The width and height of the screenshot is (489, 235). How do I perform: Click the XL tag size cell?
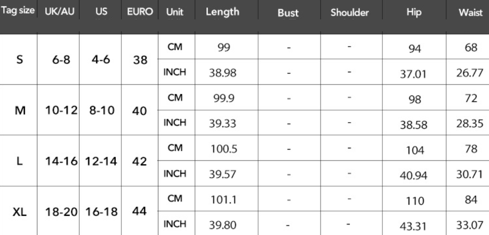19,212
